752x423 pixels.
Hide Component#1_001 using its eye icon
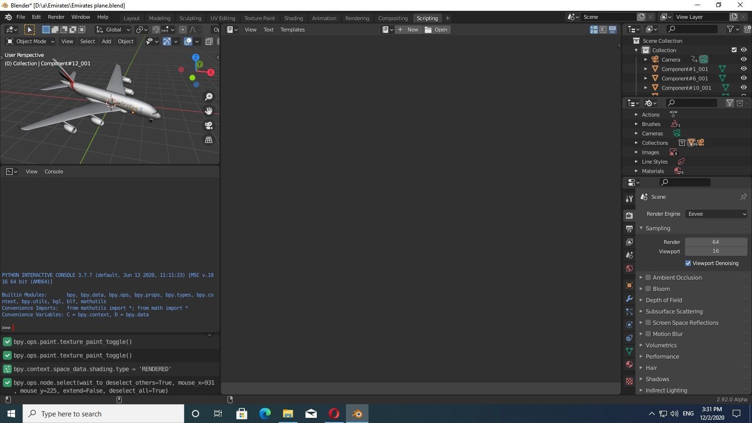(744, 69)
